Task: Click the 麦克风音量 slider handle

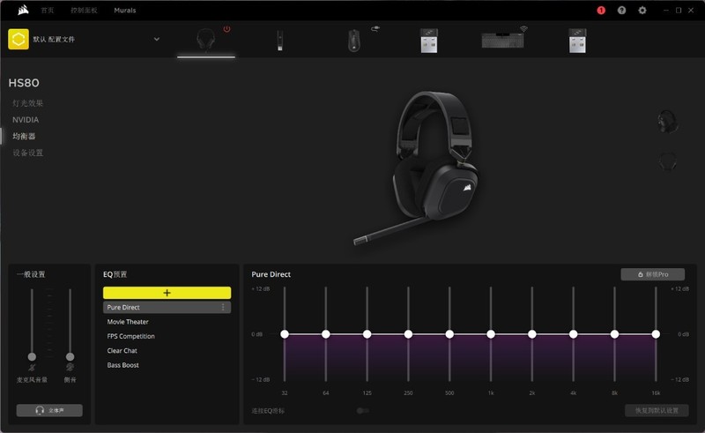Action: 32,356
